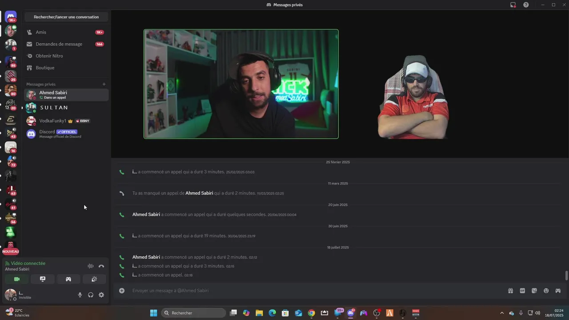Viewport: 569px width, 320px height.
Task: Open the sticker picker
Action: [534, 291]
